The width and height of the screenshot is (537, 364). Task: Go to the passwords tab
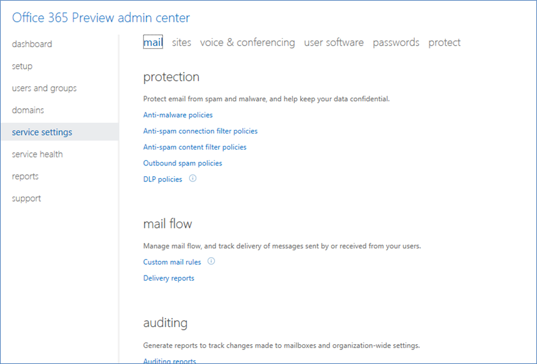click(x=396, y=43)
